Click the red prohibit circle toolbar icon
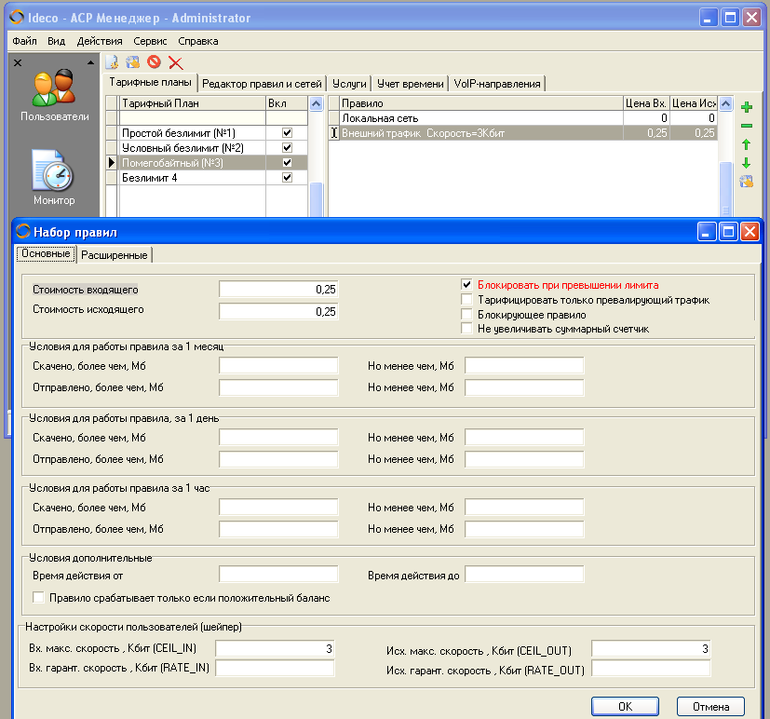Image resolution: width=770 pixels, height=719 pixels. pyautogui.click(x=154, y=62)
